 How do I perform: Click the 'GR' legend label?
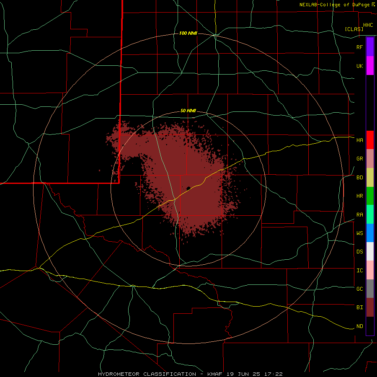(x=359, y=159)
